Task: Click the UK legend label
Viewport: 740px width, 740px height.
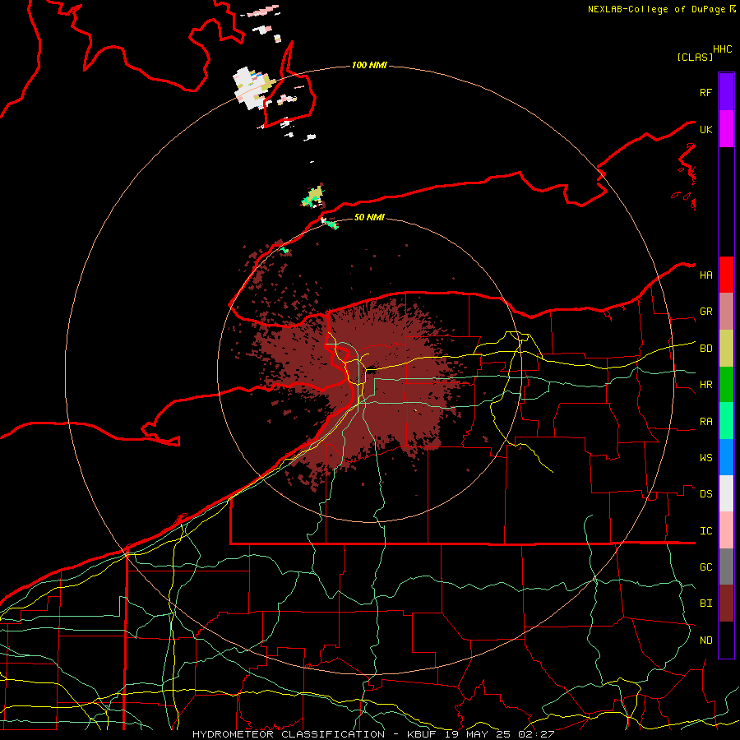Action: 705,129
